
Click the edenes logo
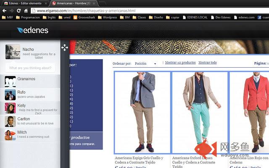(x=33, y=30)
